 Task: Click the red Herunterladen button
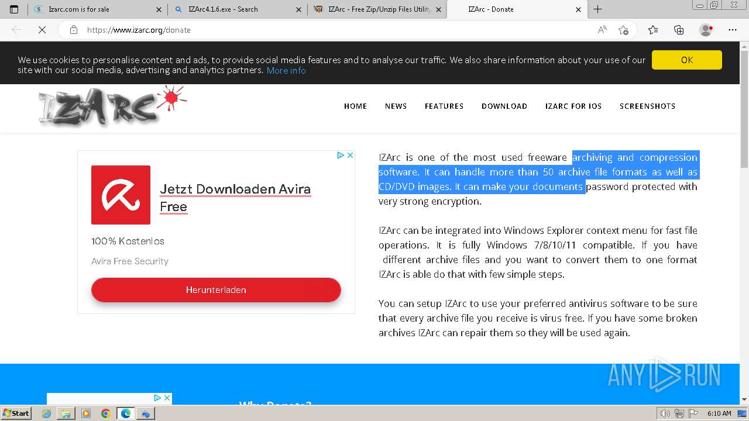coord(216,290)
